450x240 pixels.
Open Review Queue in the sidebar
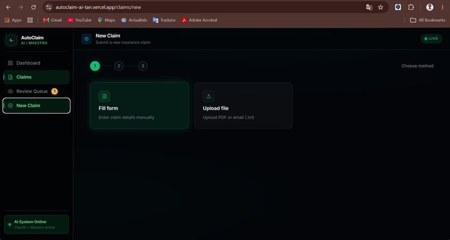tap(36, 91)
